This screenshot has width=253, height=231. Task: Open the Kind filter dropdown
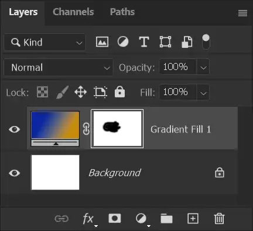coord(45,42)
